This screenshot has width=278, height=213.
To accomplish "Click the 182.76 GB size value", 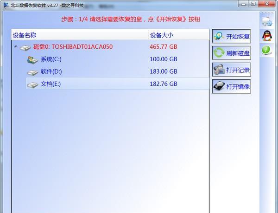I will click(164, 84).
